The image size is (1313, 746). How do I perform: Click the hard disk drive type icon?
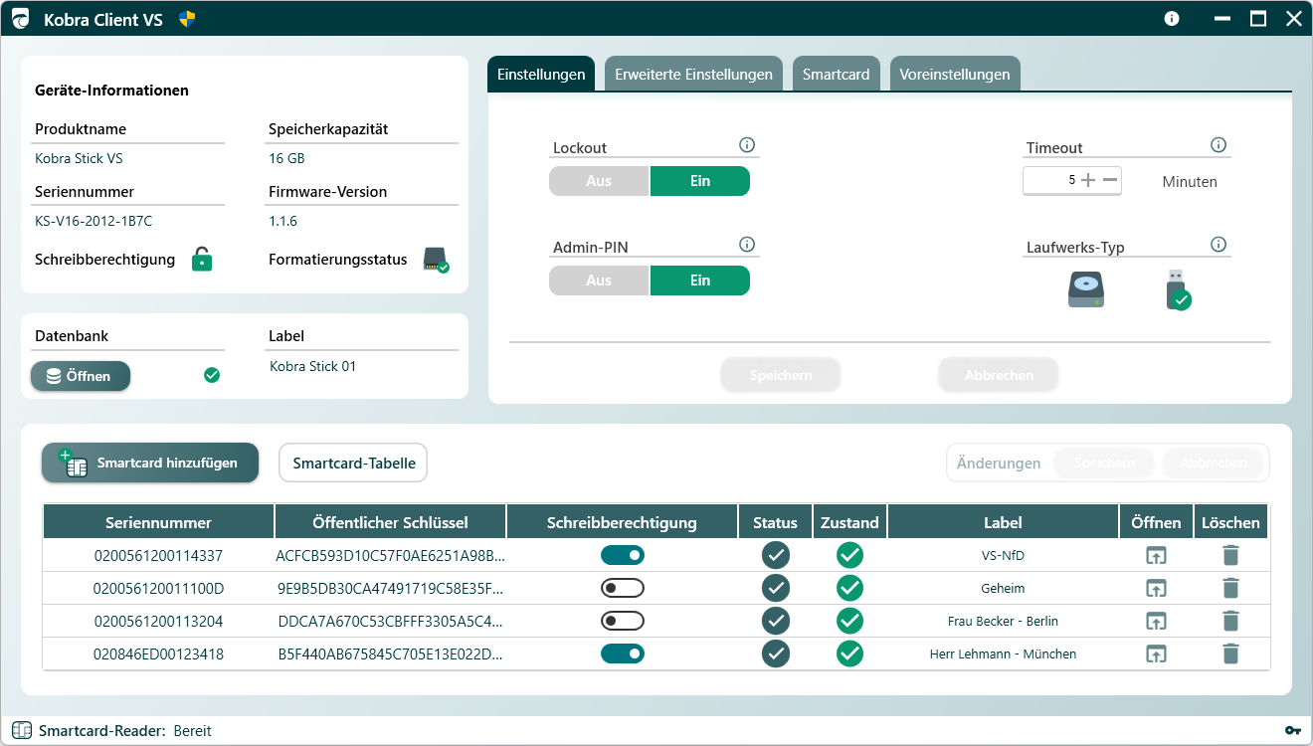coord(1086,289)
